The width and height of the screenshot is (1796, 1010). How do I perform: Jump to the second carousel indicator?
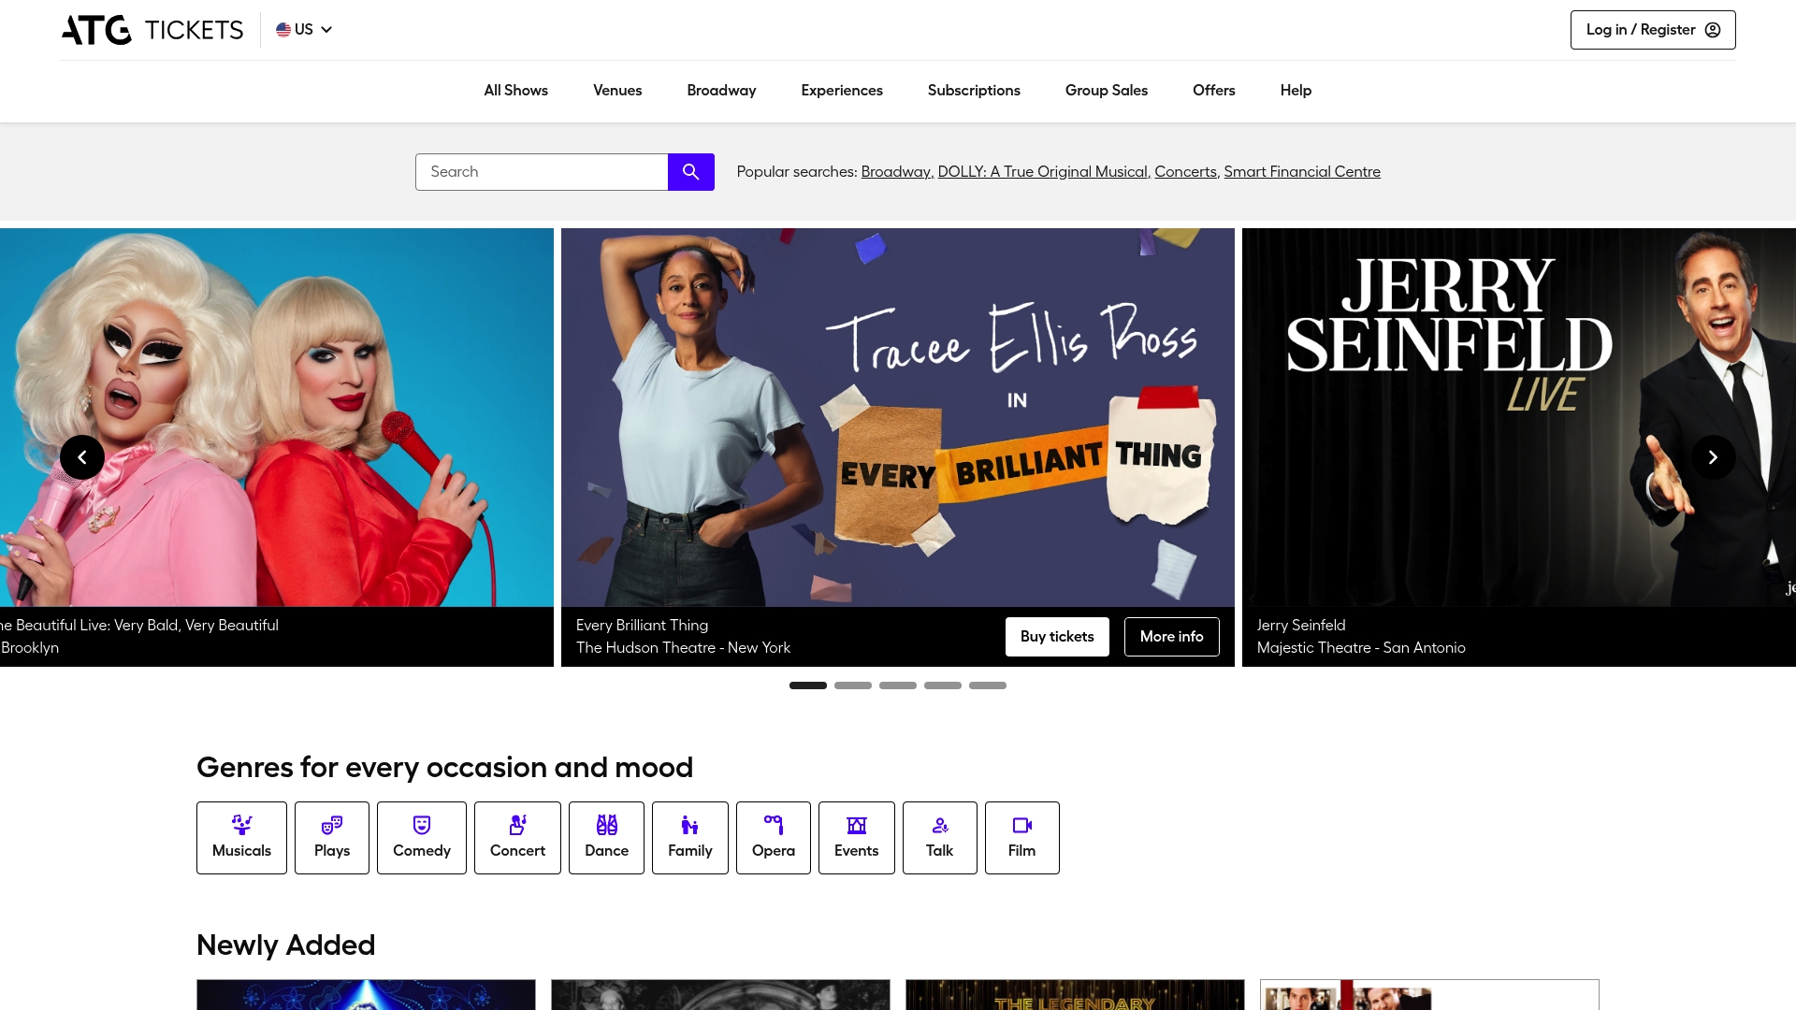853,685
